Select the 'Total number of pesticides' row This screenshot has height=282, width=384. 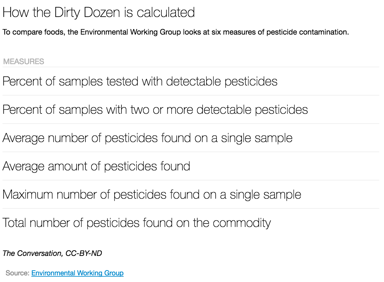click(137, 223)
